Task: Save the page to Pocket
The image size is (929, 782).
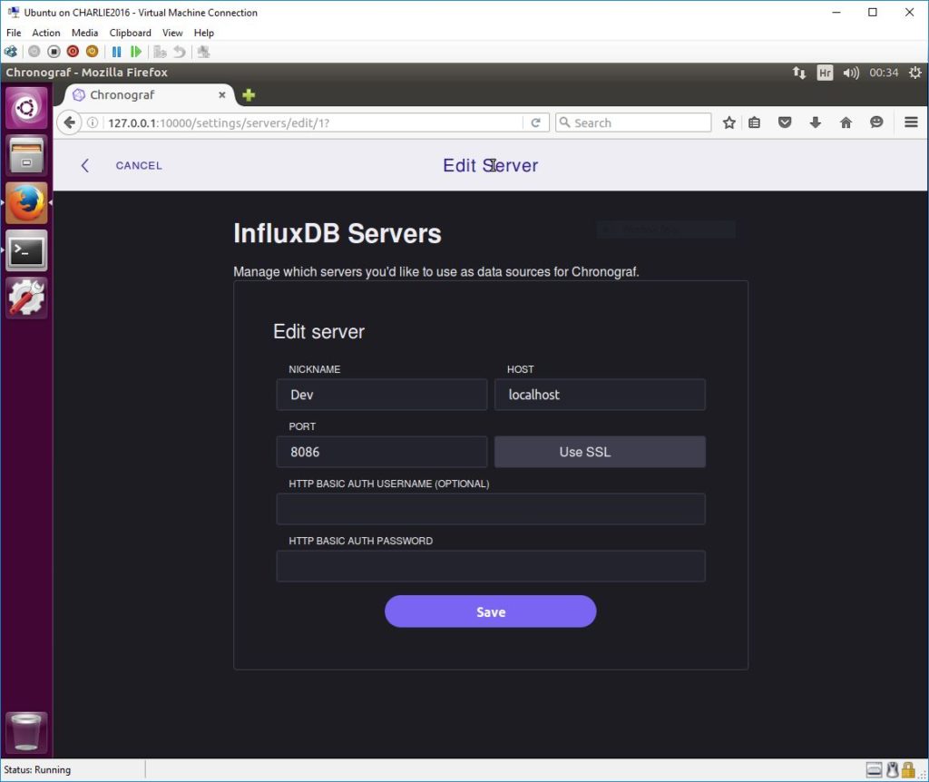Action: pos(785,122)
